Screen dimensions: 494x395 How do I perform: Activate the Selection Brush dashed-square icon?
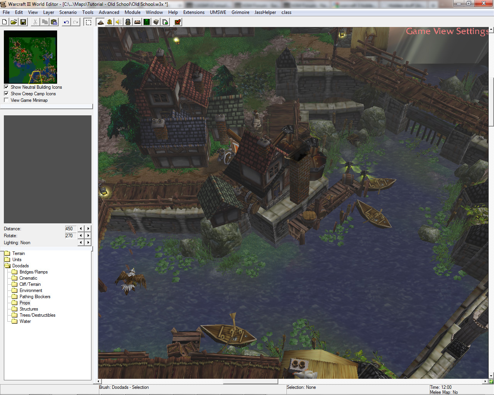click(x=88, y=22)
